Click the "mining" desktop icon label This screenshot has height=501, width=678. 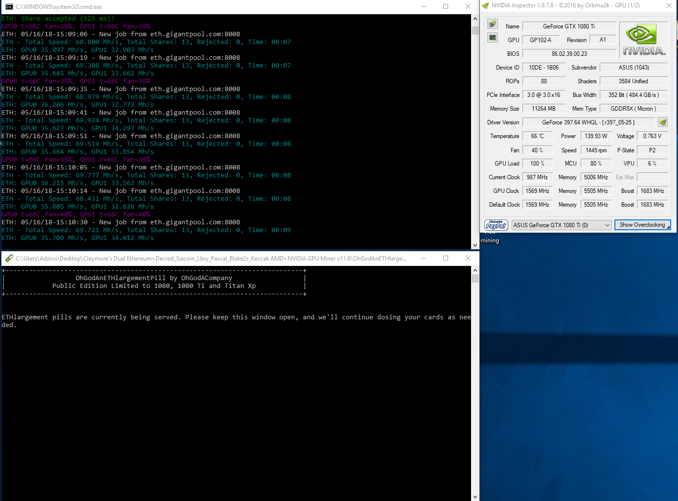490,240
